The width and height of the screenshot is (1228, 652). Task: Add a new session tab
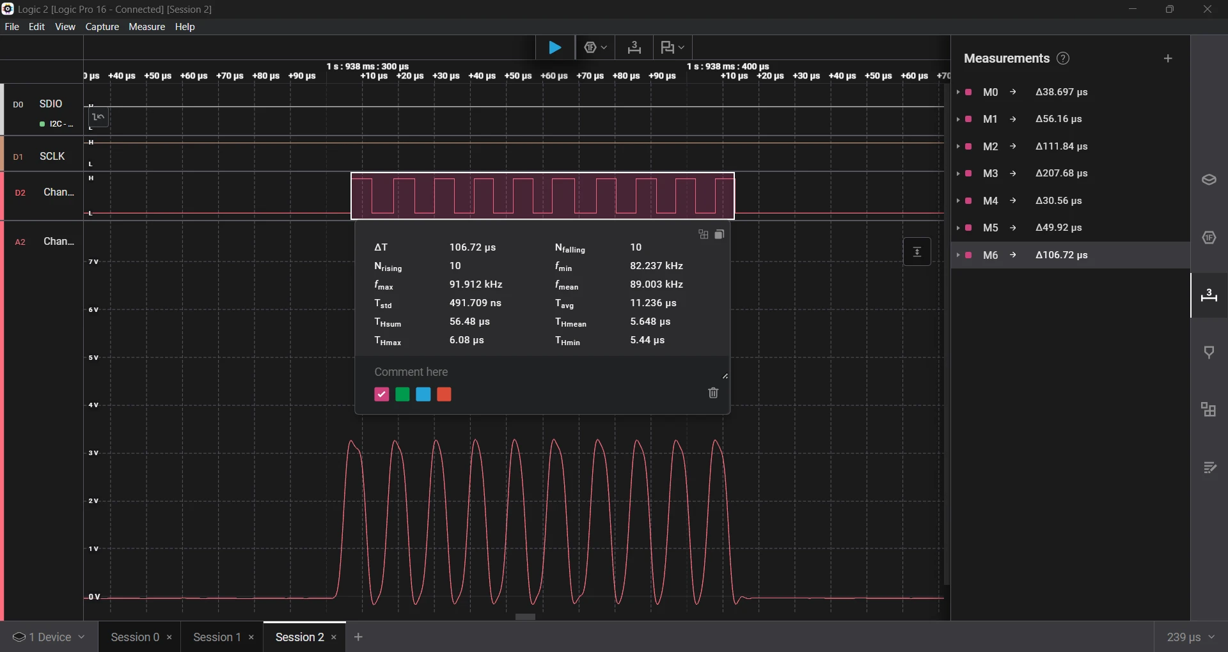(x=359, y=637)
